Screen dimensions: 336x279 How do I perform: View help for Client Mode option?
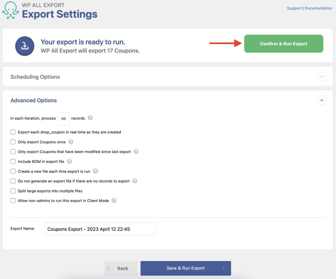pos(114,201)
